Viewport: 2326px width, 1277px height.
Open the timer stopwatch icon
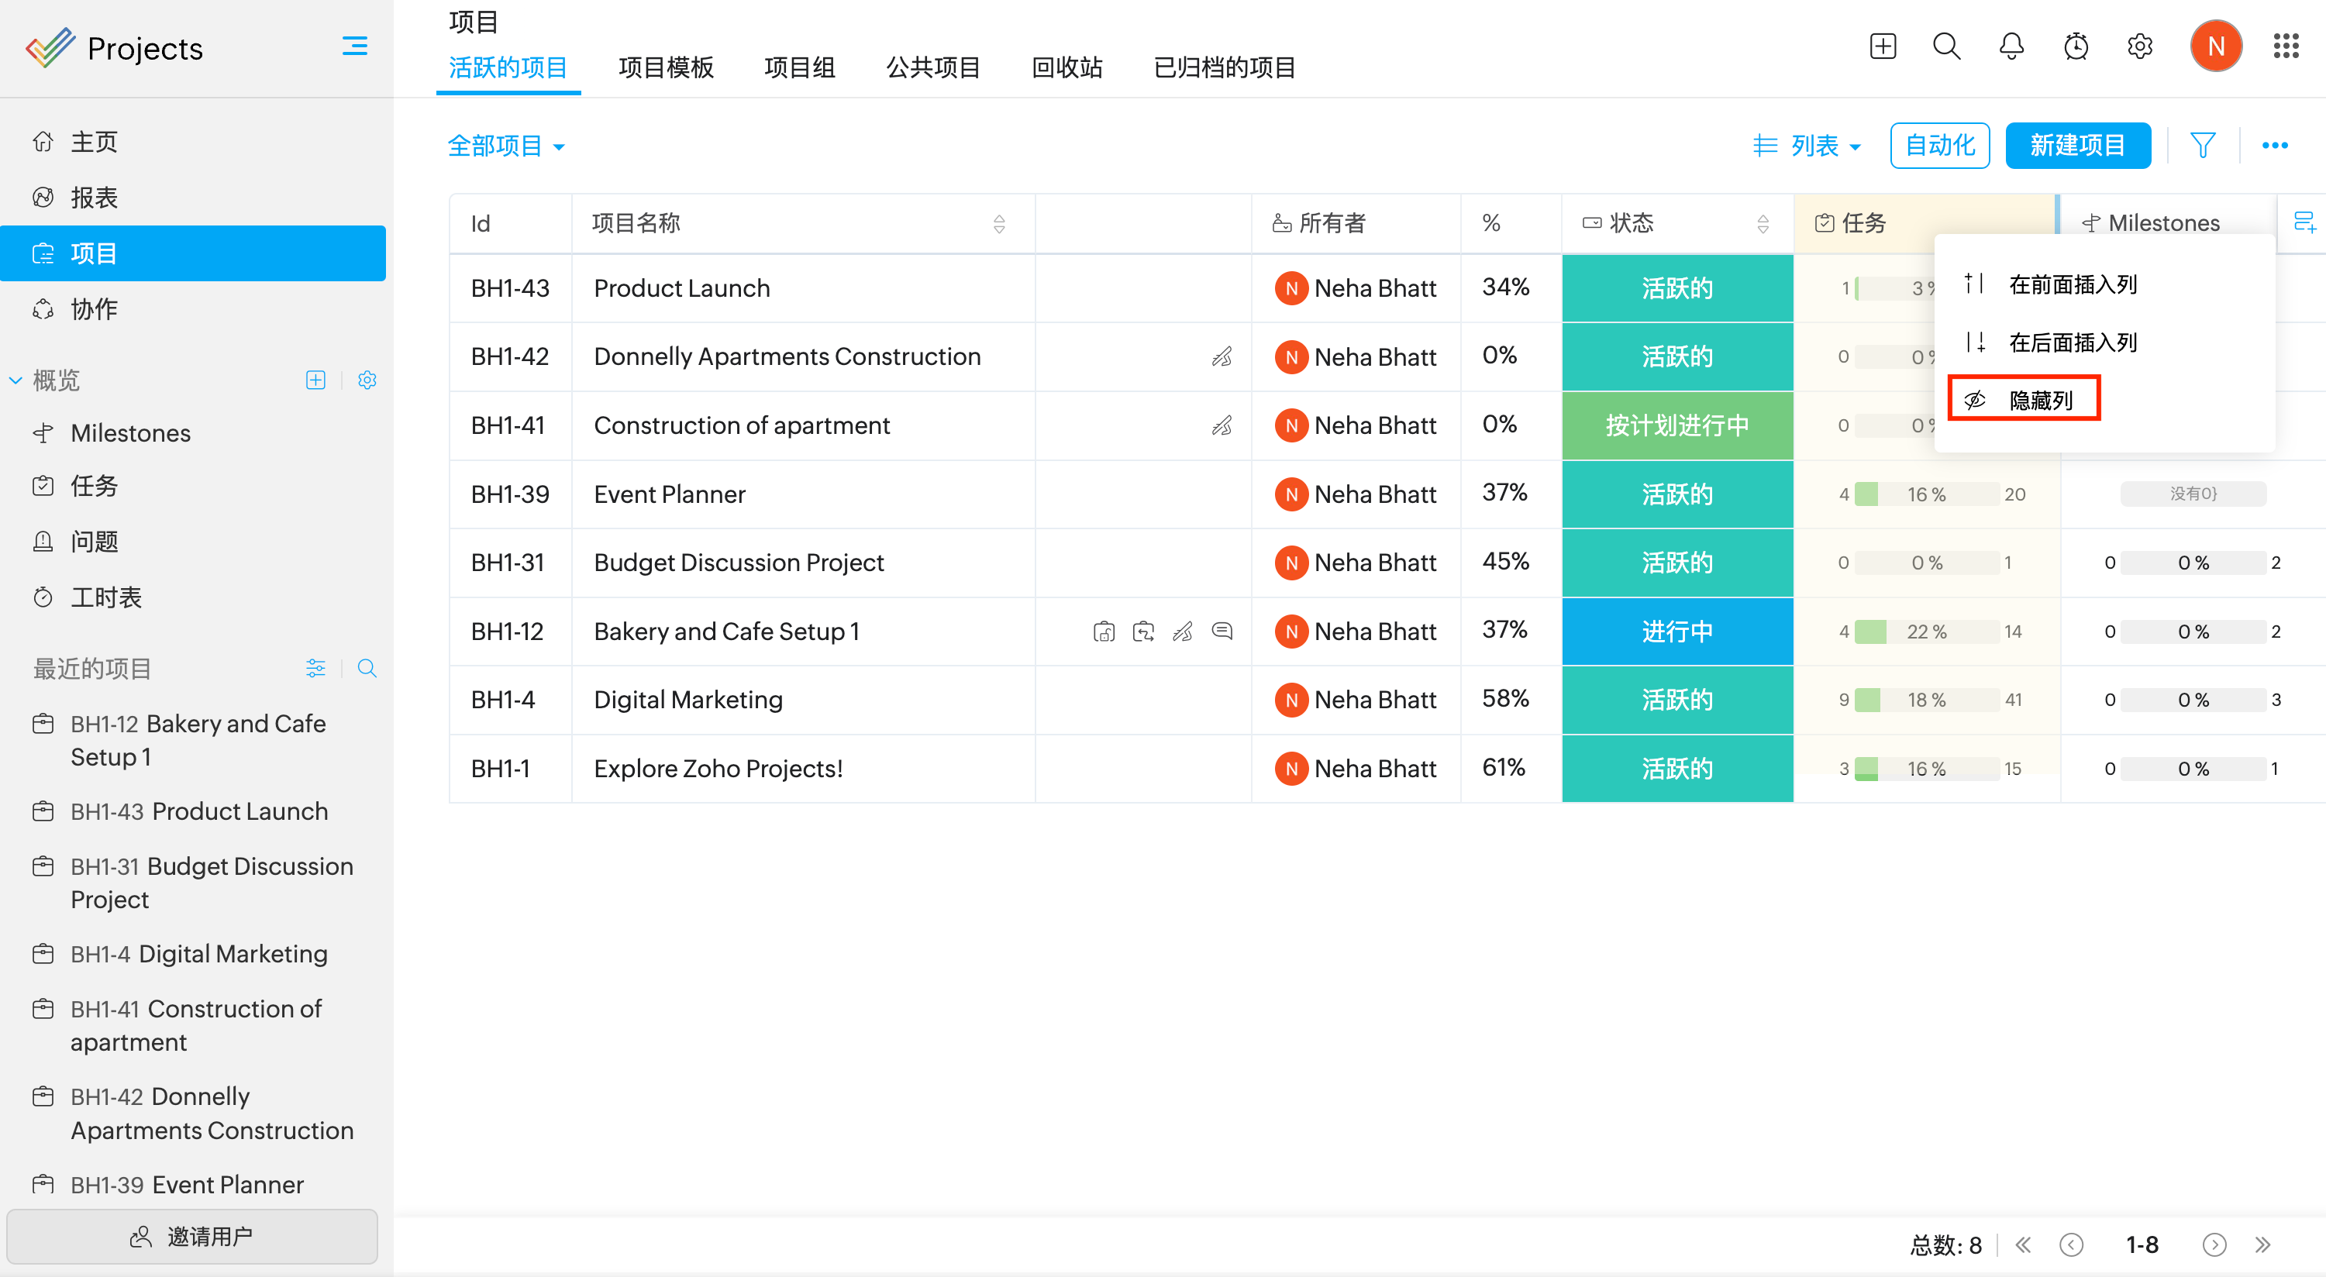[x=2075, y=46]
